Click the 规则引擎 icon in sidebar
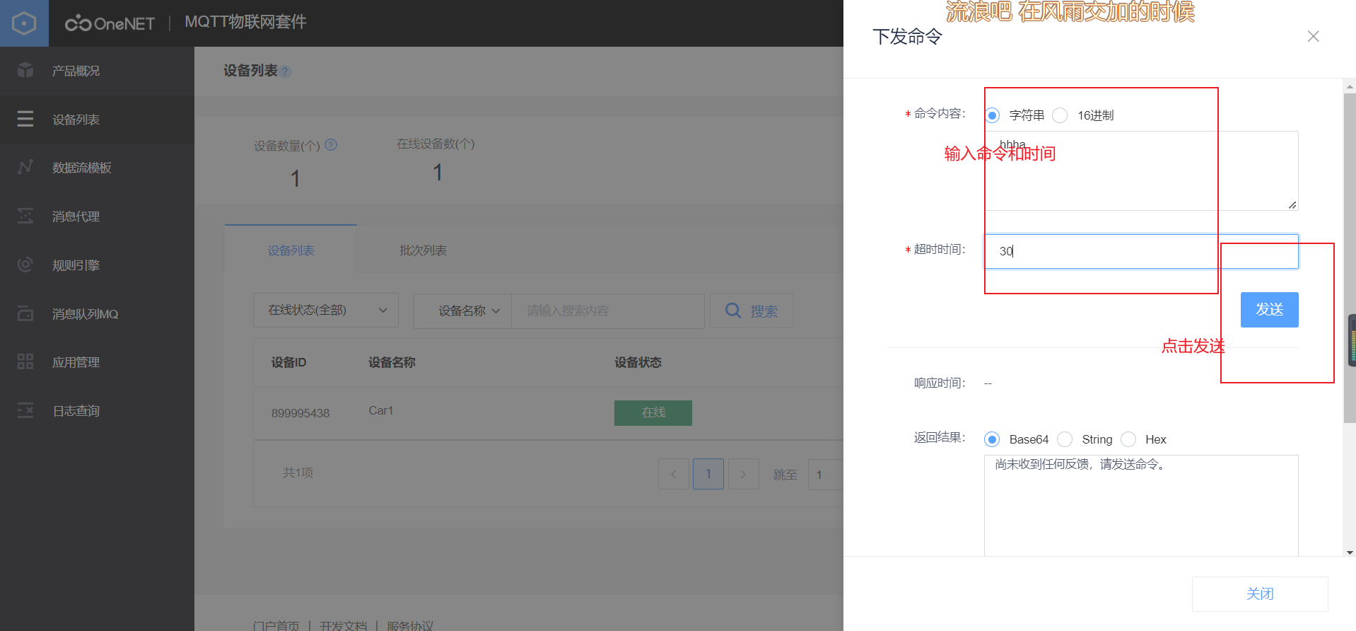This screenshot has width=1356, height=631. pyautogui.click(x=25, y=265)
